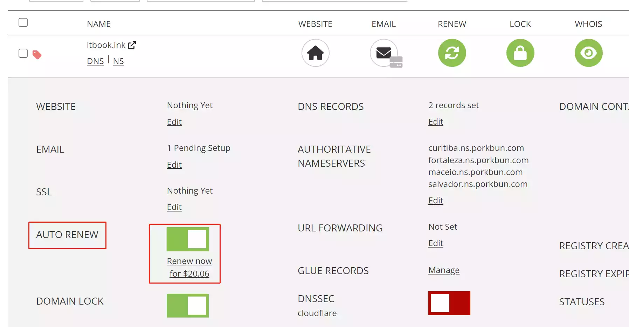629x327 pixels.
Task: Click the WHOIS column header
Action: pyautogui.click(x=588, y=24)
